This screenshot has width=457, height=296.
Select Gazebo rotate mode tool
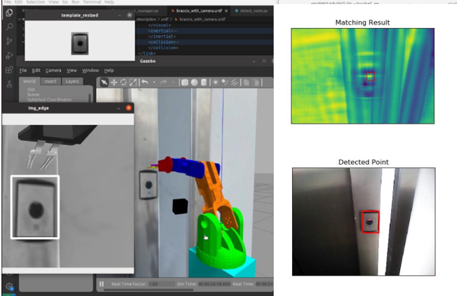tap(124, 83)
